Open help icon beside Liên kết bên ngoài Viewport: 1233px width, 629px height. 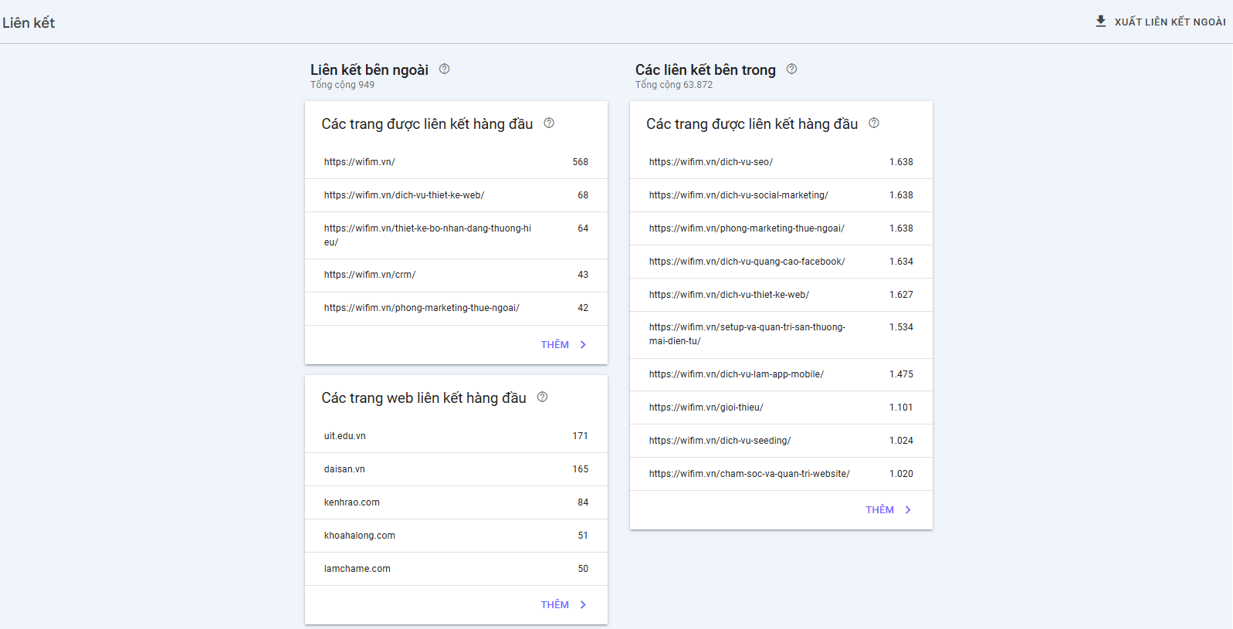pos(445,69)
